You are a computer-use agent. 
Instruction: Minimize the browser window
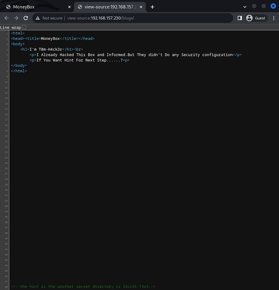pos(254,6)
